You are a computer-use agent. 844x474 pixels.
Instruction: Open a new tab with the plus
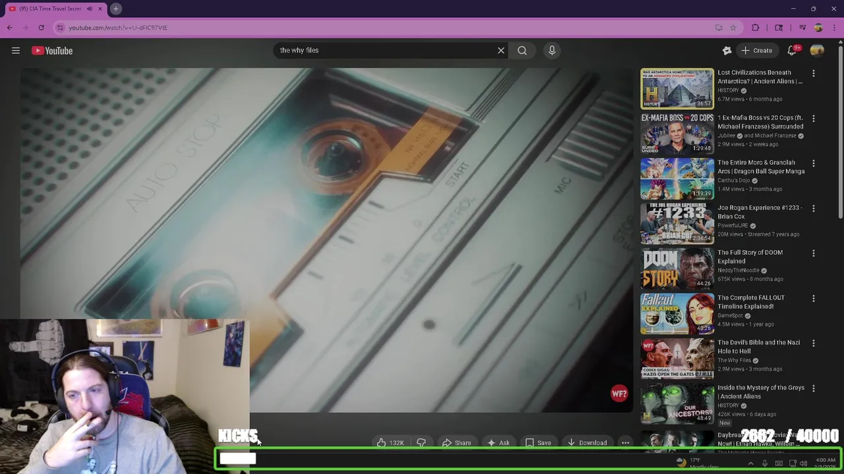coord(115,9)
